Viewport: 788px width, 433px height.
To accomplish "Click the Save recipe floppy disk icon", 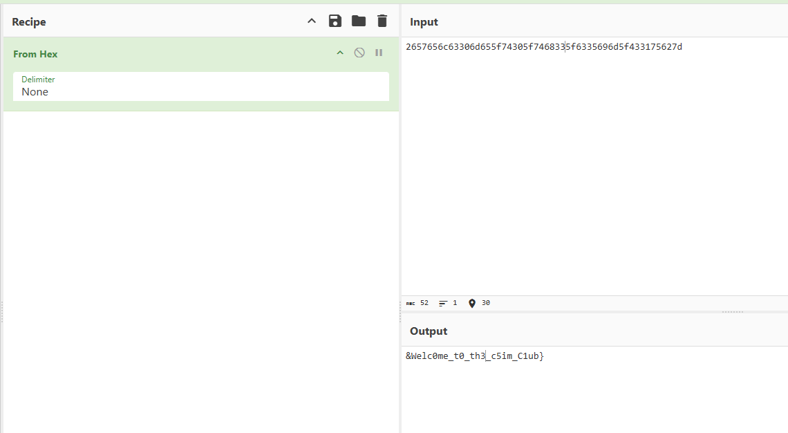I will [x=335, y=21].
